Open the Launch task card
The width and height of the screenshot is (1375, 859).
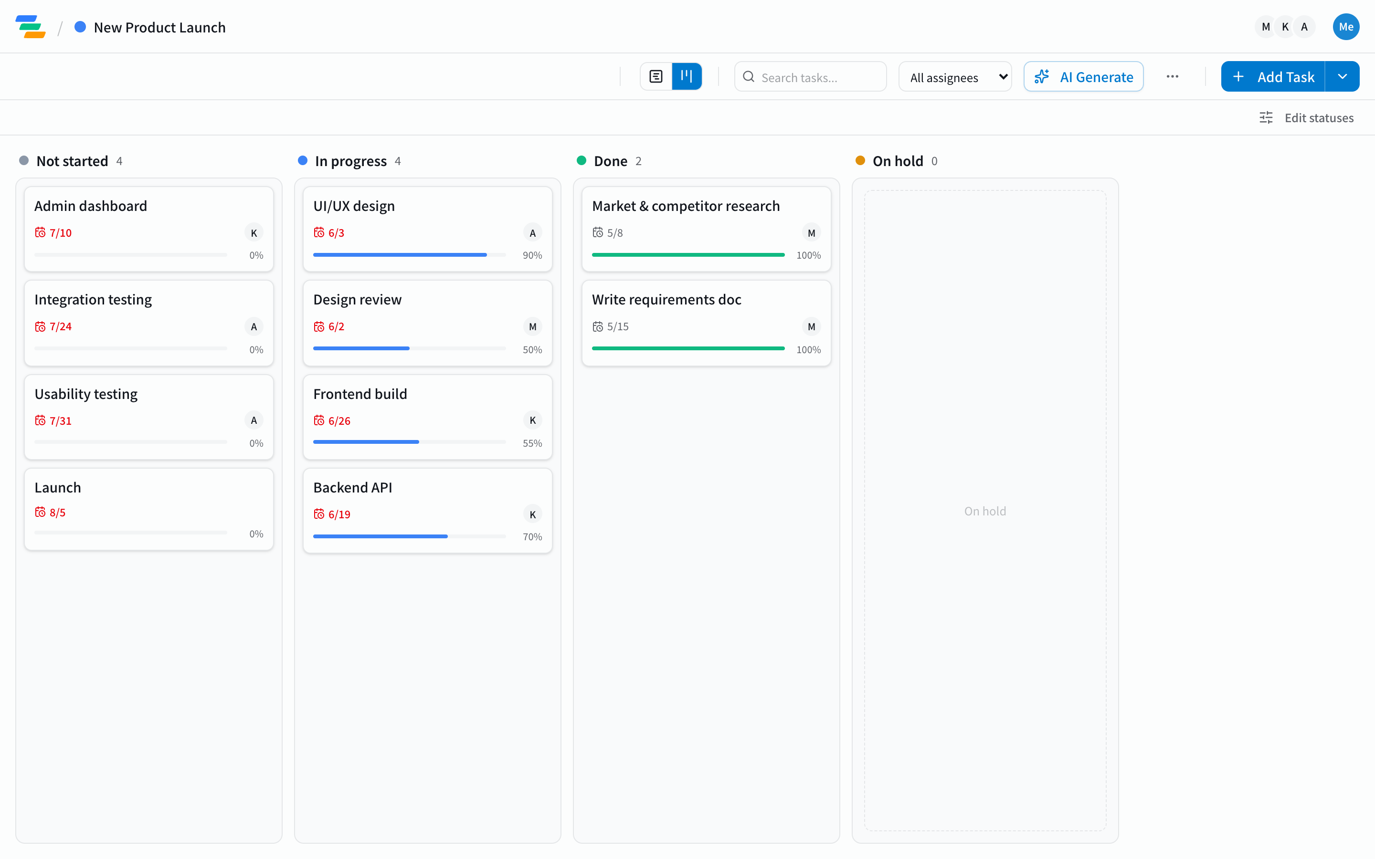[x=149, y=509]
